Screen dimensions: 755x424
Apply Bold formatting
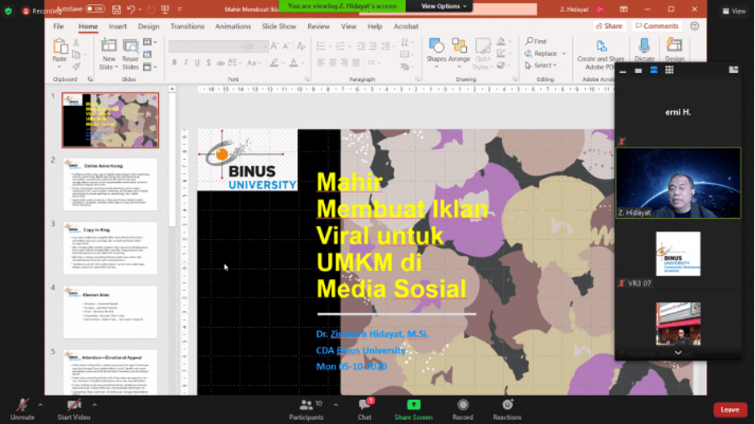pos(174,63)
